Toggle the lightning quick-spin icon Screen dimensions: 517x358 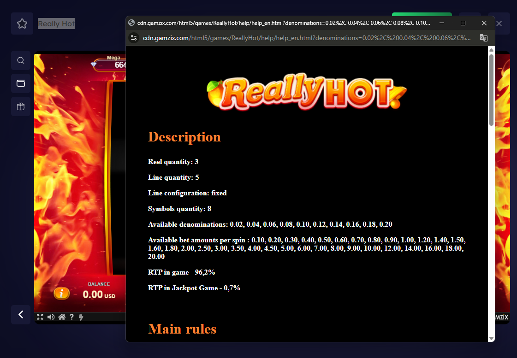click(x=81, y=317)
